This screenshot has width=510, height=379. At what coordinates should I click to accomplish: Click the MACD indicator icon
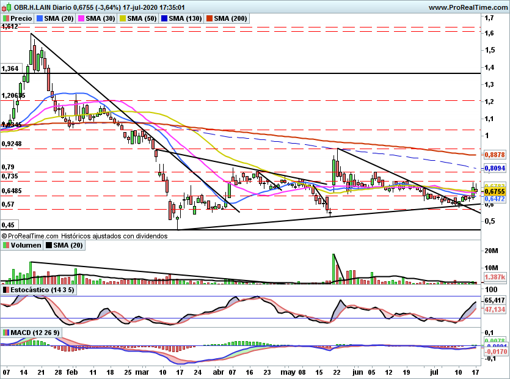click(6, 333)
